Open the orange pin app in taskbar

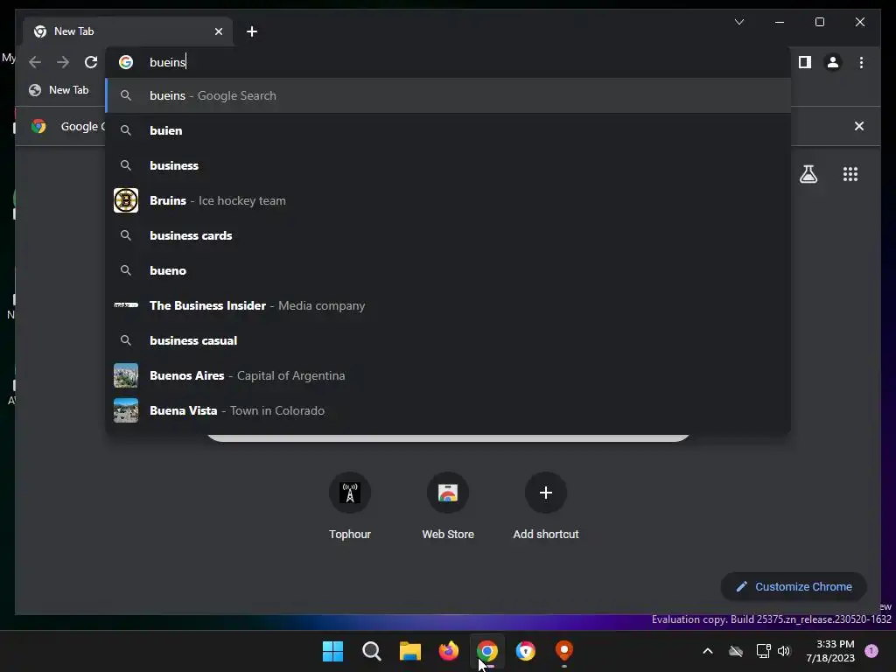[564, 651]
